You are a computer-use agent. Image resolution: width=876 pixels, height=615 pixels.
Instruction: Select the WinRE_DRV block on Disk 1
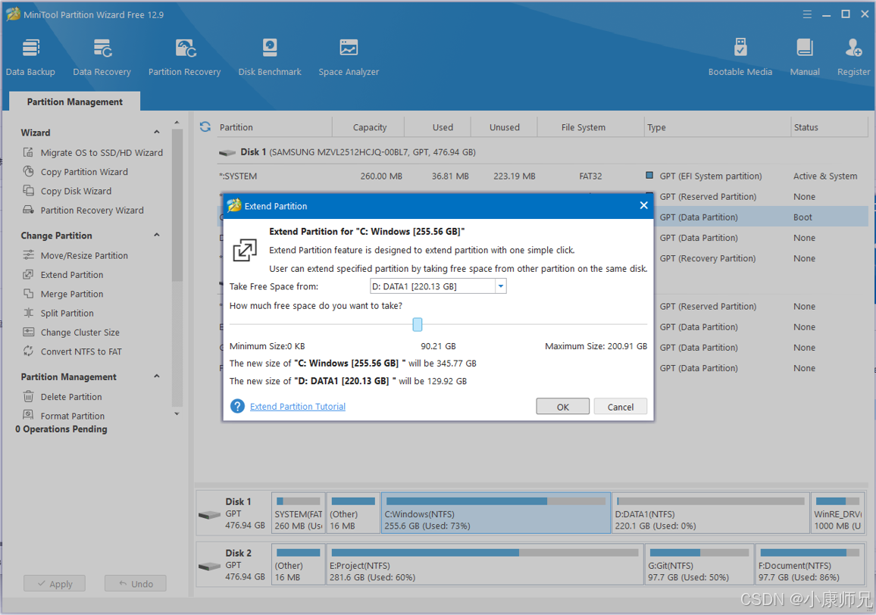click(837, 513)
